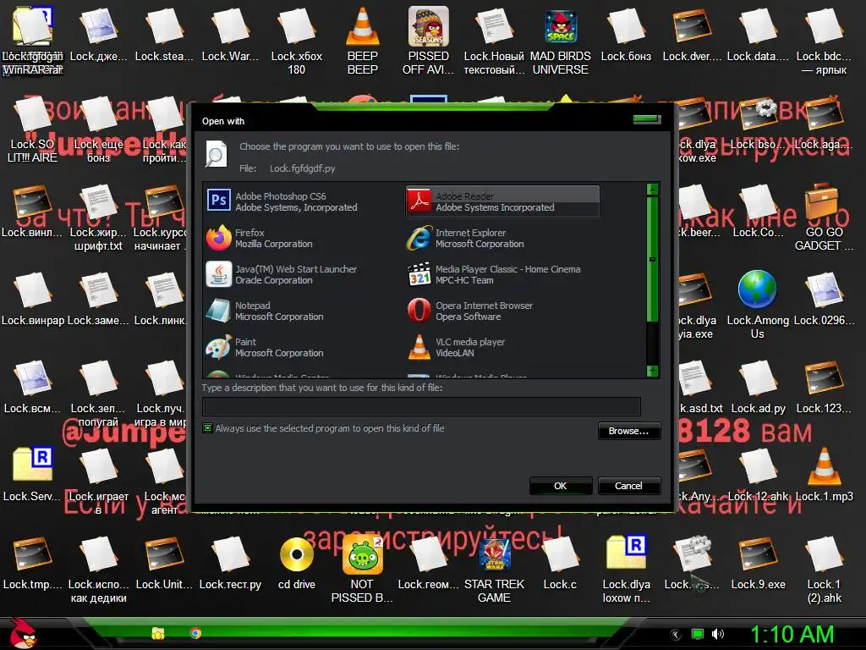The width and height of the screenshot is (866, 650).
Task: Select the Lock.винрар desktop file
Action: point(33,299)
